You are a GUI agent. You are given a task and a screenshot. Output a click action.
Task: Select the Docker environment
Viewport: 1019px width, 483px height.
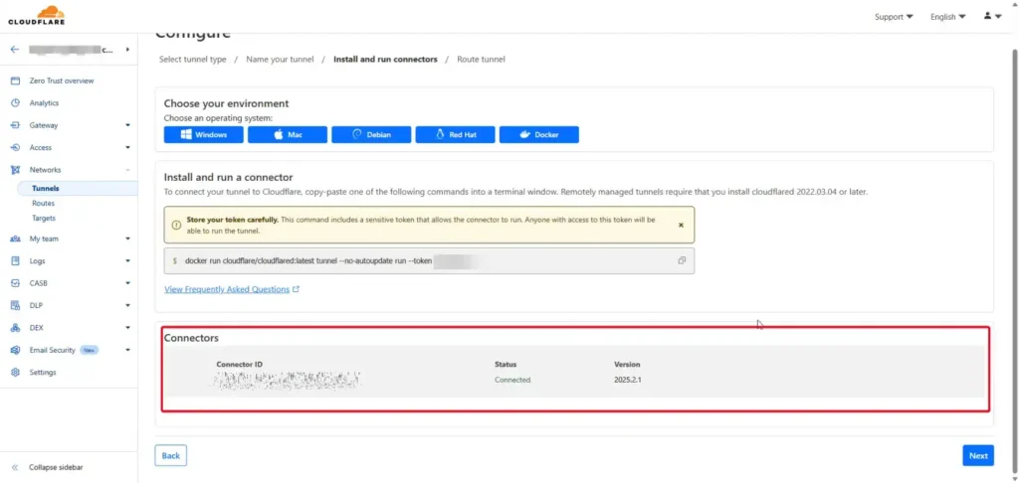[538, 135]
